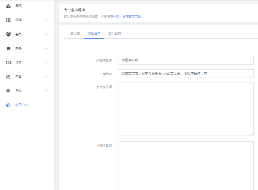Switch to the 工具发布 tab
The image size is (258, 190).
(74, 34)
